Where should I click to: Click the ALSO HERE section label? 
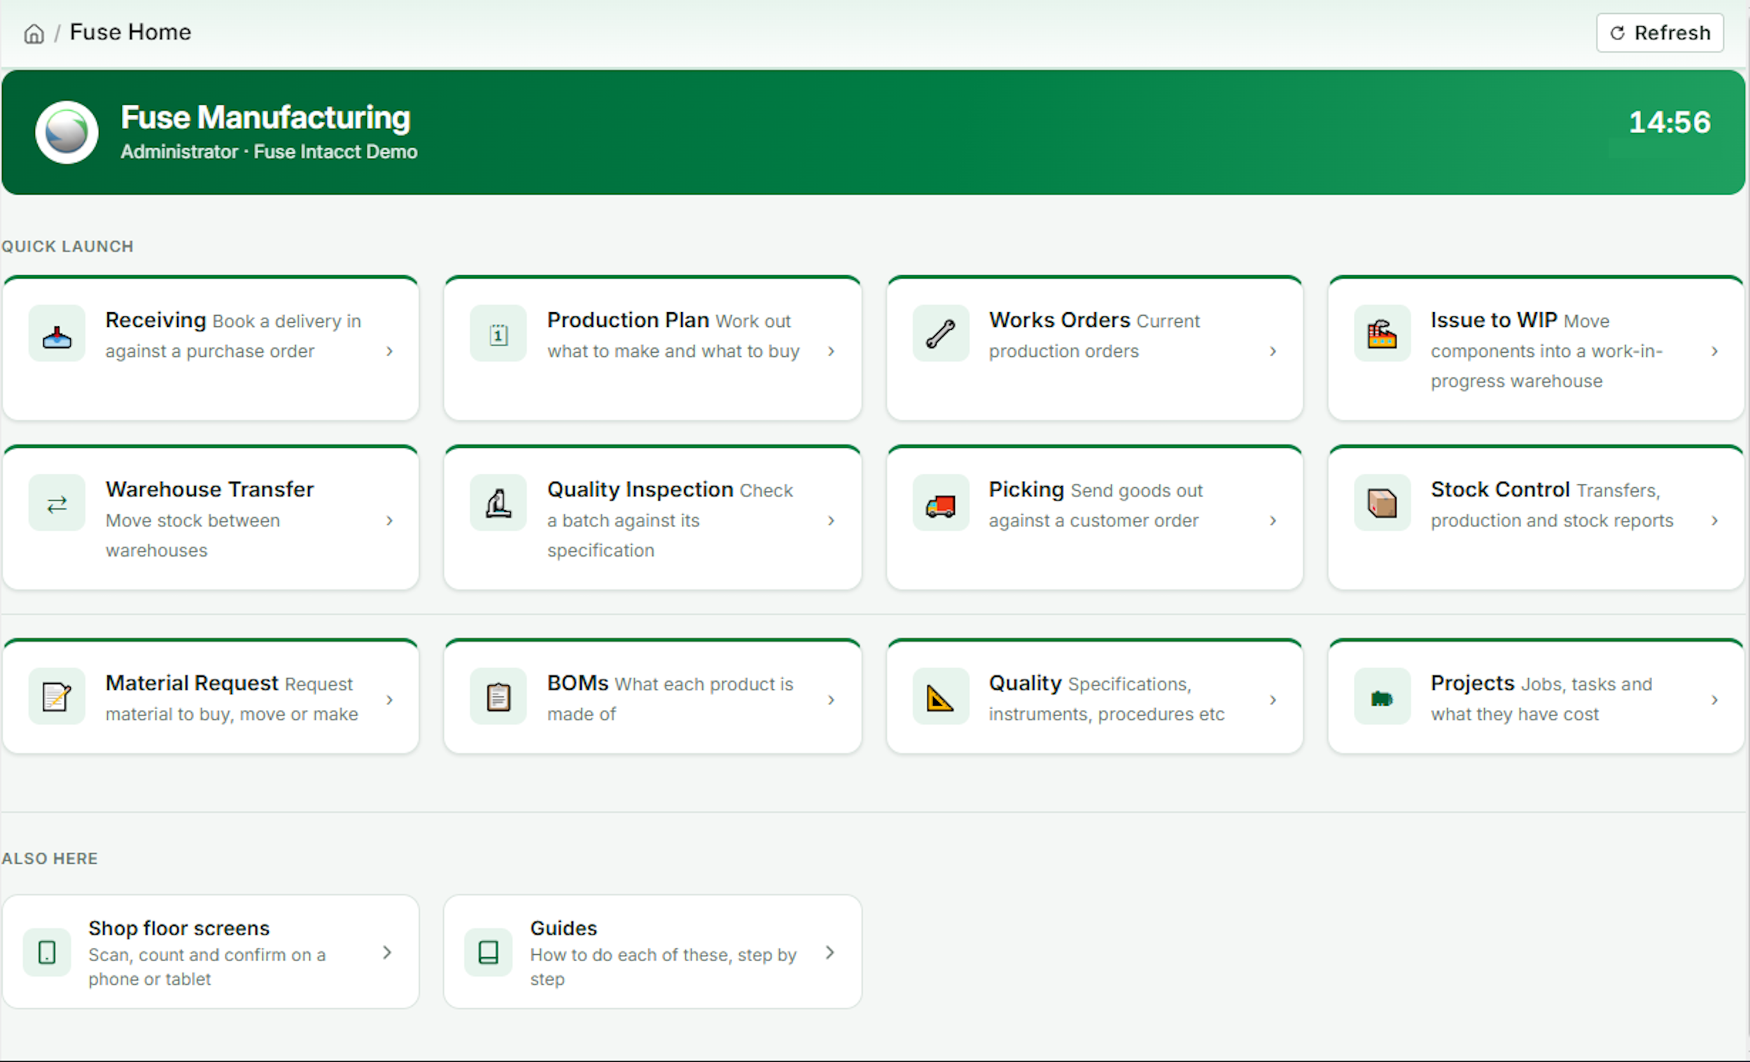(x=50, y=859)
